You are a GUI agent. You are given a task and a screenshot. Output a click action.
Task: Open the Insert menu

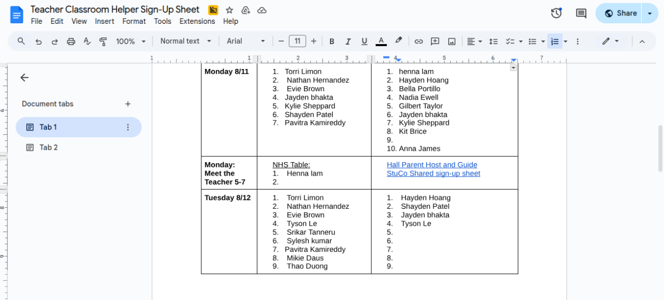coord(105,21)
